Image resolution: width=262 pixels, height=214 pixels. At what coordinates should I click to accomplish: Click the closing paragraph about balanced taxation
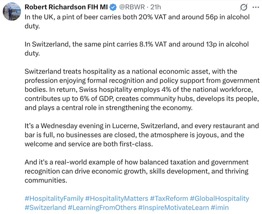click(x=136, y=171)
